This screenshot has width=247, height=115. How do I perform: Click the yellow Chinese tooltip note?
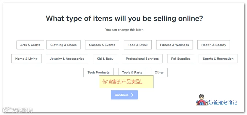126,82
